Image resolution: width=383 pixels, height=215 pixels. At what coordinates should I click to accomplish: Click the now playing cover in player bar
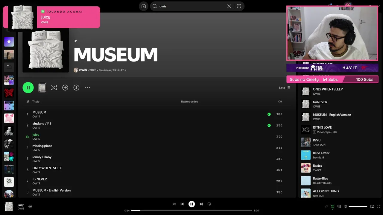pos(9,206)
